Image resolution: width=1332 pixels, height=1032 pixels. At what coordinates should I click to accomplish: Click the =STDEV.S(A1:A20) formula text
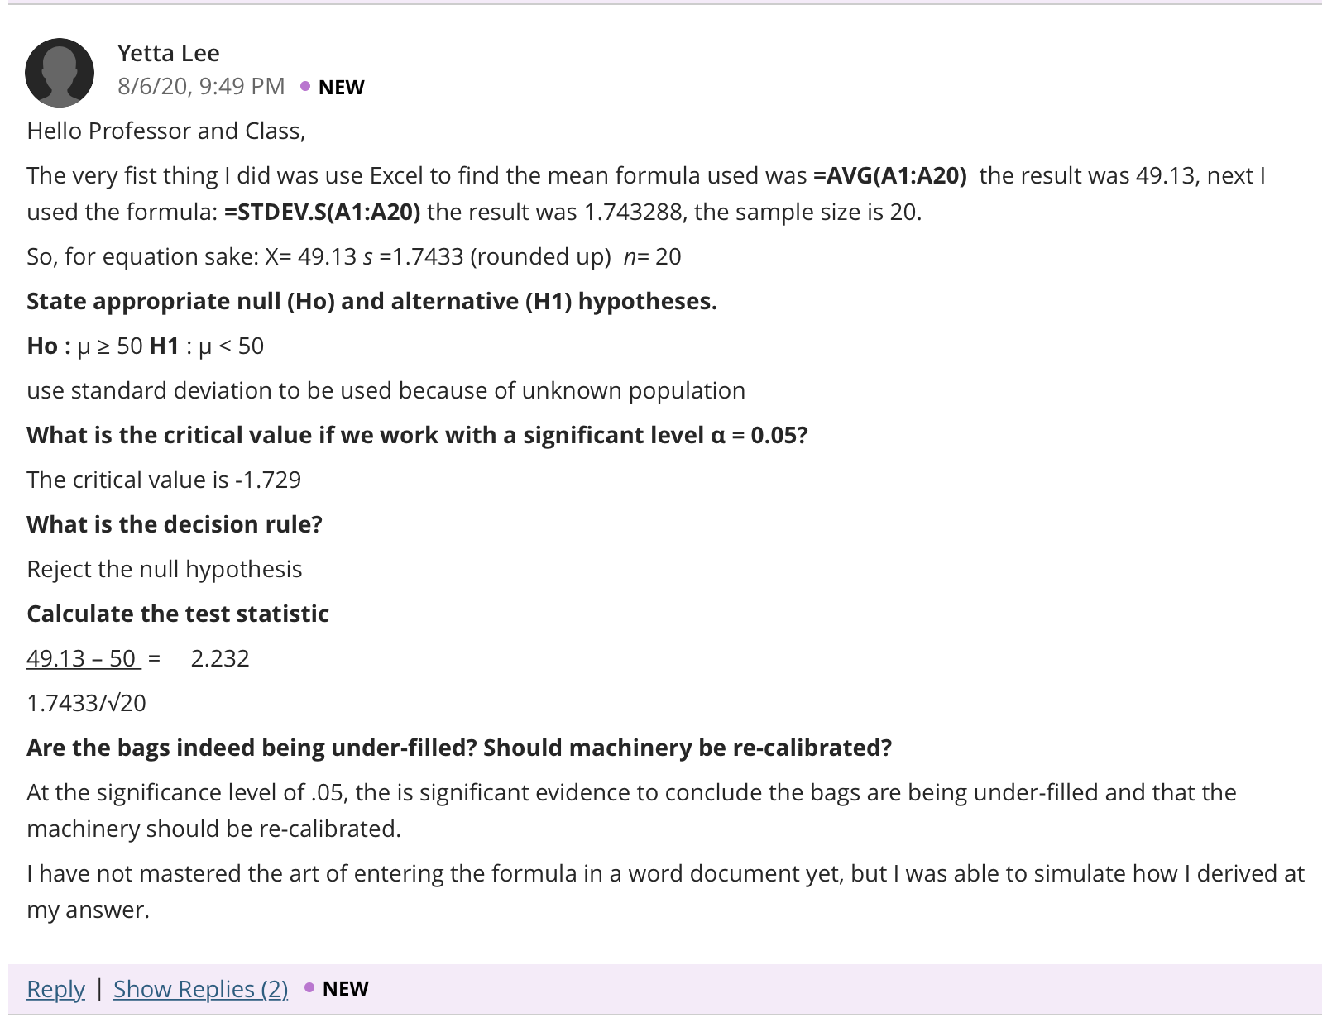click(323, 213)
